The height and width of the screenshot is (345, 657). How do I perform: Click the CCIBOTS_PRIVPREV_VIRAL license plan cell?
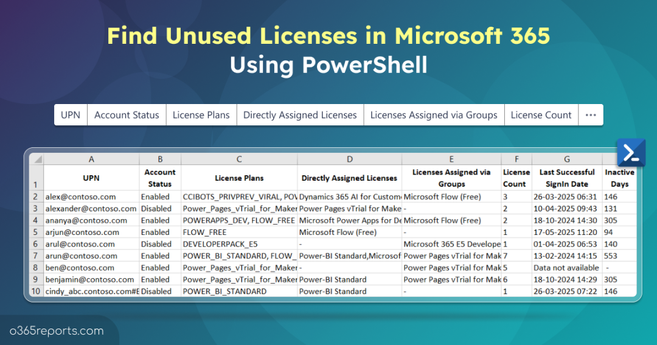tap(239, 197)
